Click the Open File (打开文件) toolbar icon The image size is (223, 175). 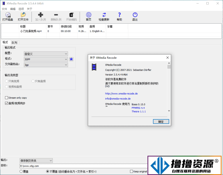[23, 15]
